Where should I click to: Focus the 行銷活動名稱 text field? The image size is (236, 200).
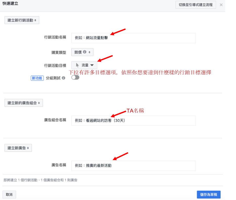tap(133, 38)
